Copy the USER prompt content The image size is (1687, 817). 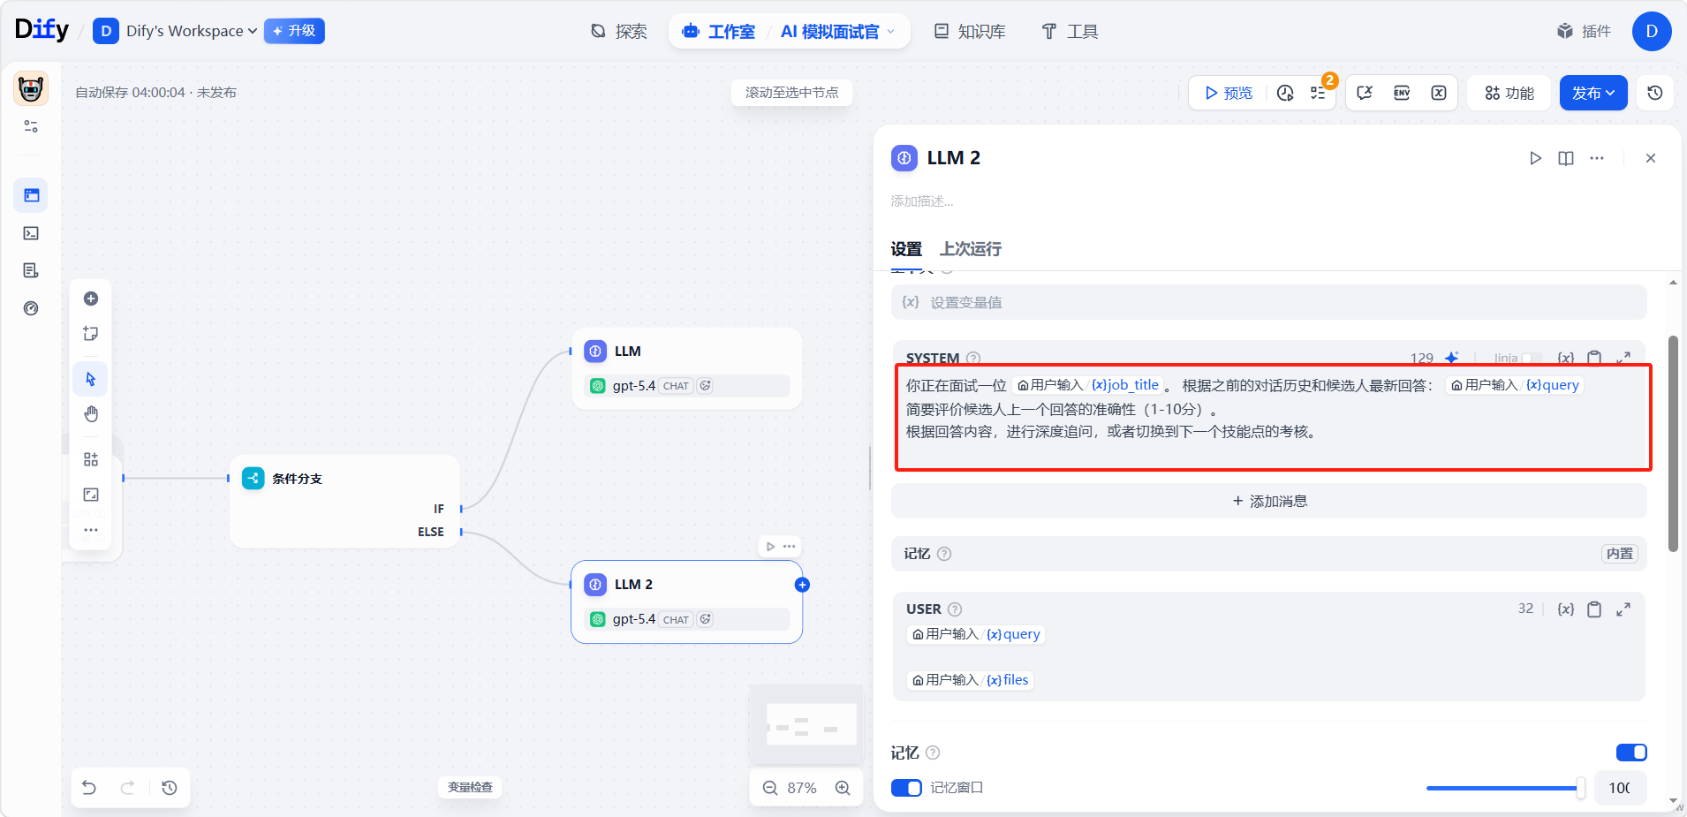point(1593,609)
